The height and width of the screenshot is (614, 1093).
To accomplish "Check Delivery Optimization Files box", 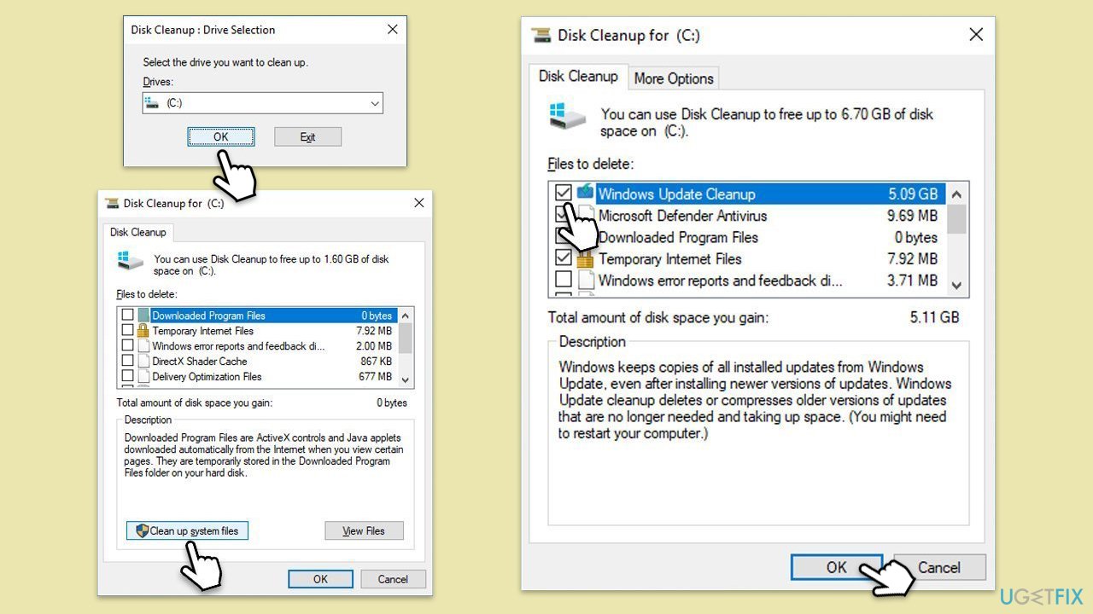I will (x=127, y=377).
